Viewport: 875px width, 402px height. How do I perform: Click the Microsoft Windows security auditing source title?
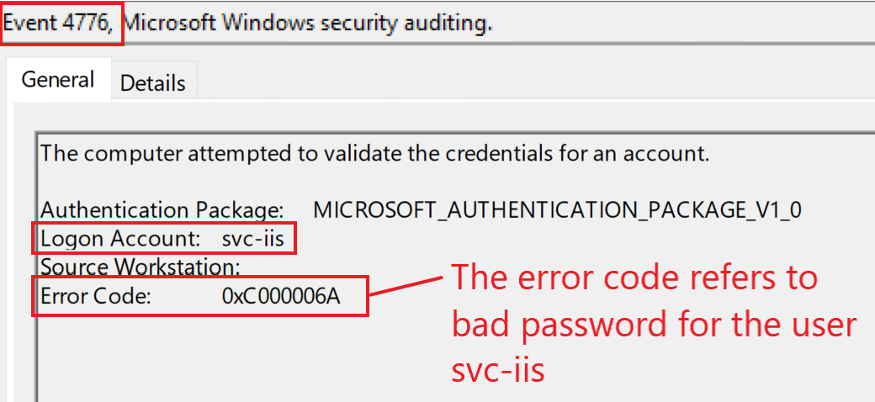[307, 24]
